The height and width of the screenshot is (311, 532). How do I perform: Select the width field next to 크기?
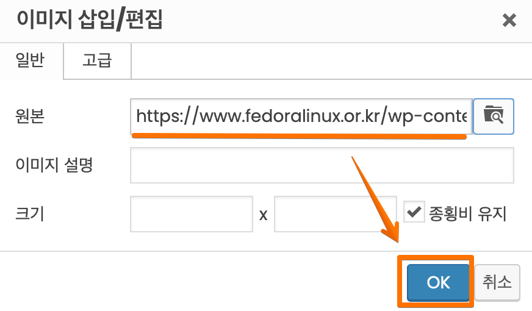click(192, 214)
